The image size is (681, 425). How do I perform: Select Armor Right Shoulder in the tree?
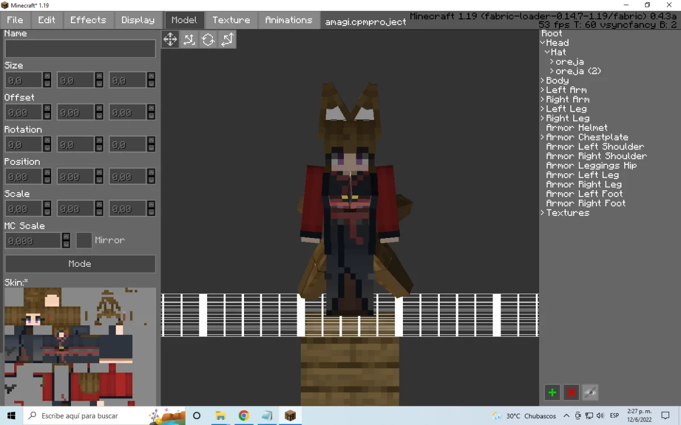tap(596, 156)
